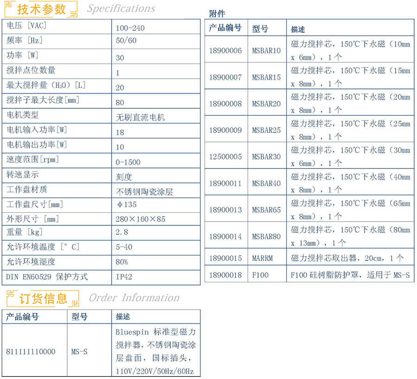
Task: Click the 附件 table title
Action: click(217, 14)
